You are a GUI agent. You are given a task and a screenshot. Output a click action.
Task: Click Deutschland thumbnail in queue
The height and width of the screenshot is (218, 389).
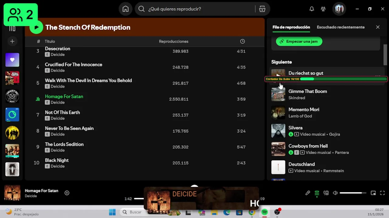[x=278, y=167]
